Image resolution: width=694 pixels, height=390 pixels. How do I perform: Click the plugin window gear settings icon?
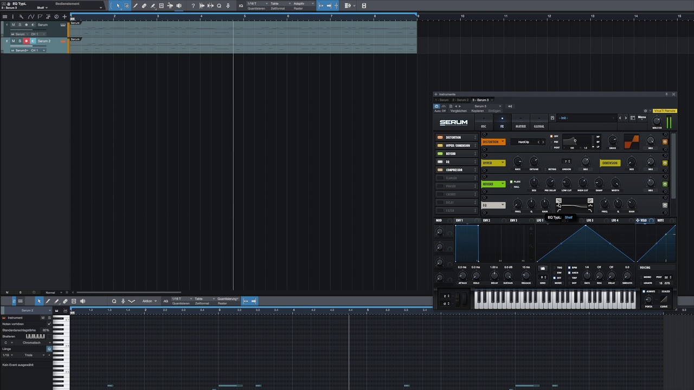(645, 111)
